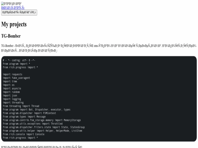Click the TG-Bomber description paragraph mentioning sms
This screenshot has width=198, height=148.
pos(99,48)
